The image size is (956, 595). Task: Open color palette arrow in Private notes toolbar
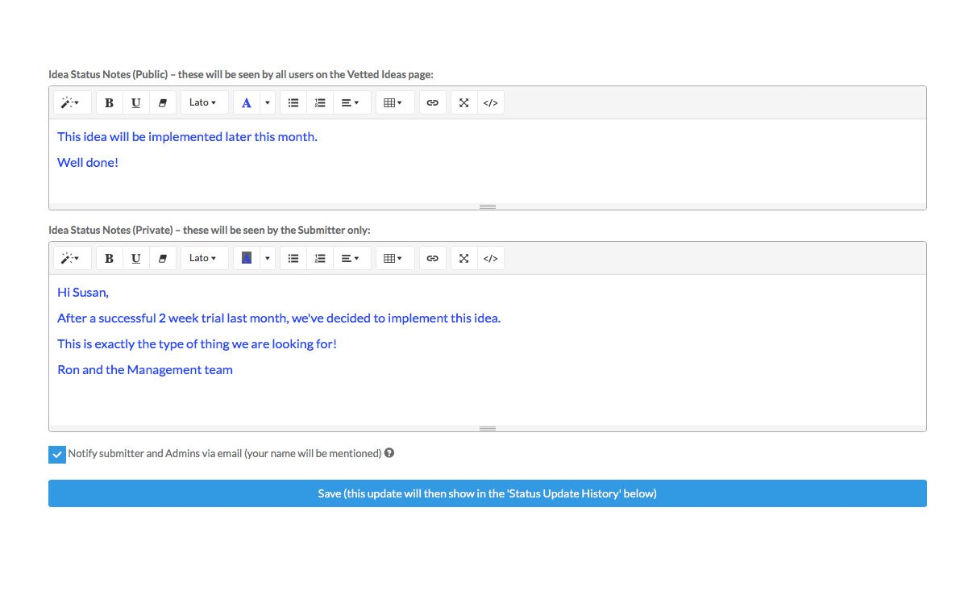(267, 258)
